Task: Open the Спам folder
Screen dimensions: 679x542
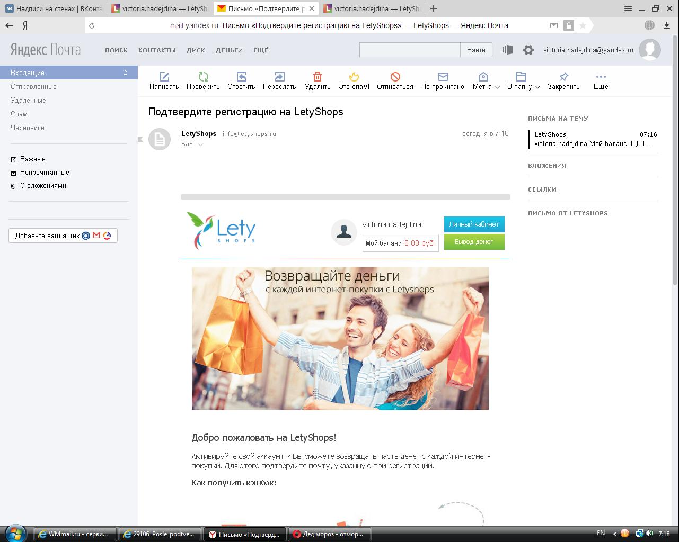Action: click(19, 114)
